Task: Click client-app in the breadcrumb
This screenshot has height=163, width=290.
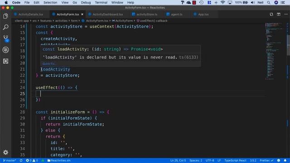Action: click(22, 21)
